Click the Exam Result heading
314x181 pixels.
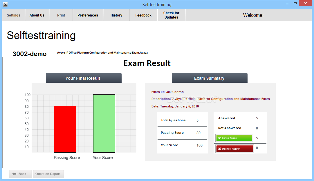pyautogui.click(x=147, y=63)
